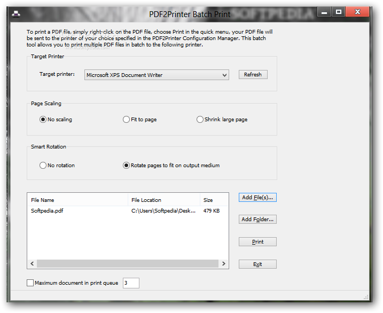Click the horizontal scrollbar thumb in file list
The height and width of the screenshot is (313, 383).
128,263
